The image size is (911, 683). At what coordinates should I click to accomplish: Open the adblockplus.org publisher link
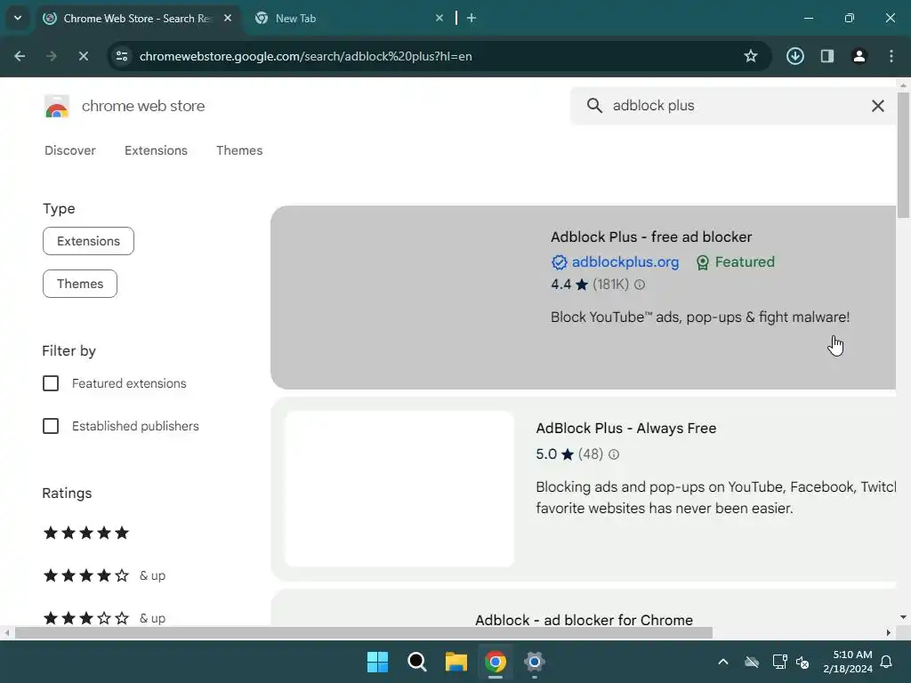[625, 262]
